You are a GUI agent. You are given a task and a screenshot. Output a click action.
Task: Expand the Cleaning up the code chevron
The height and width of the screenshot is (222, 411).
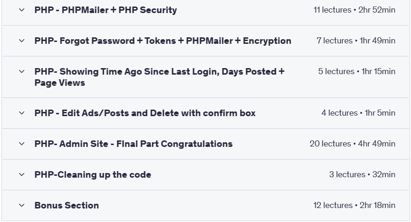point(22,174)
